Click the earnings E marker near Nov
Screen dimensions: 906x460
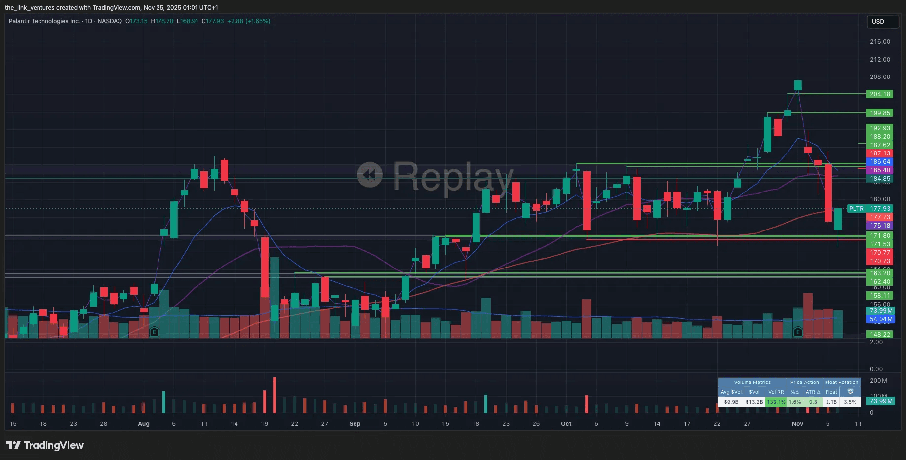[x=798, y=332]
